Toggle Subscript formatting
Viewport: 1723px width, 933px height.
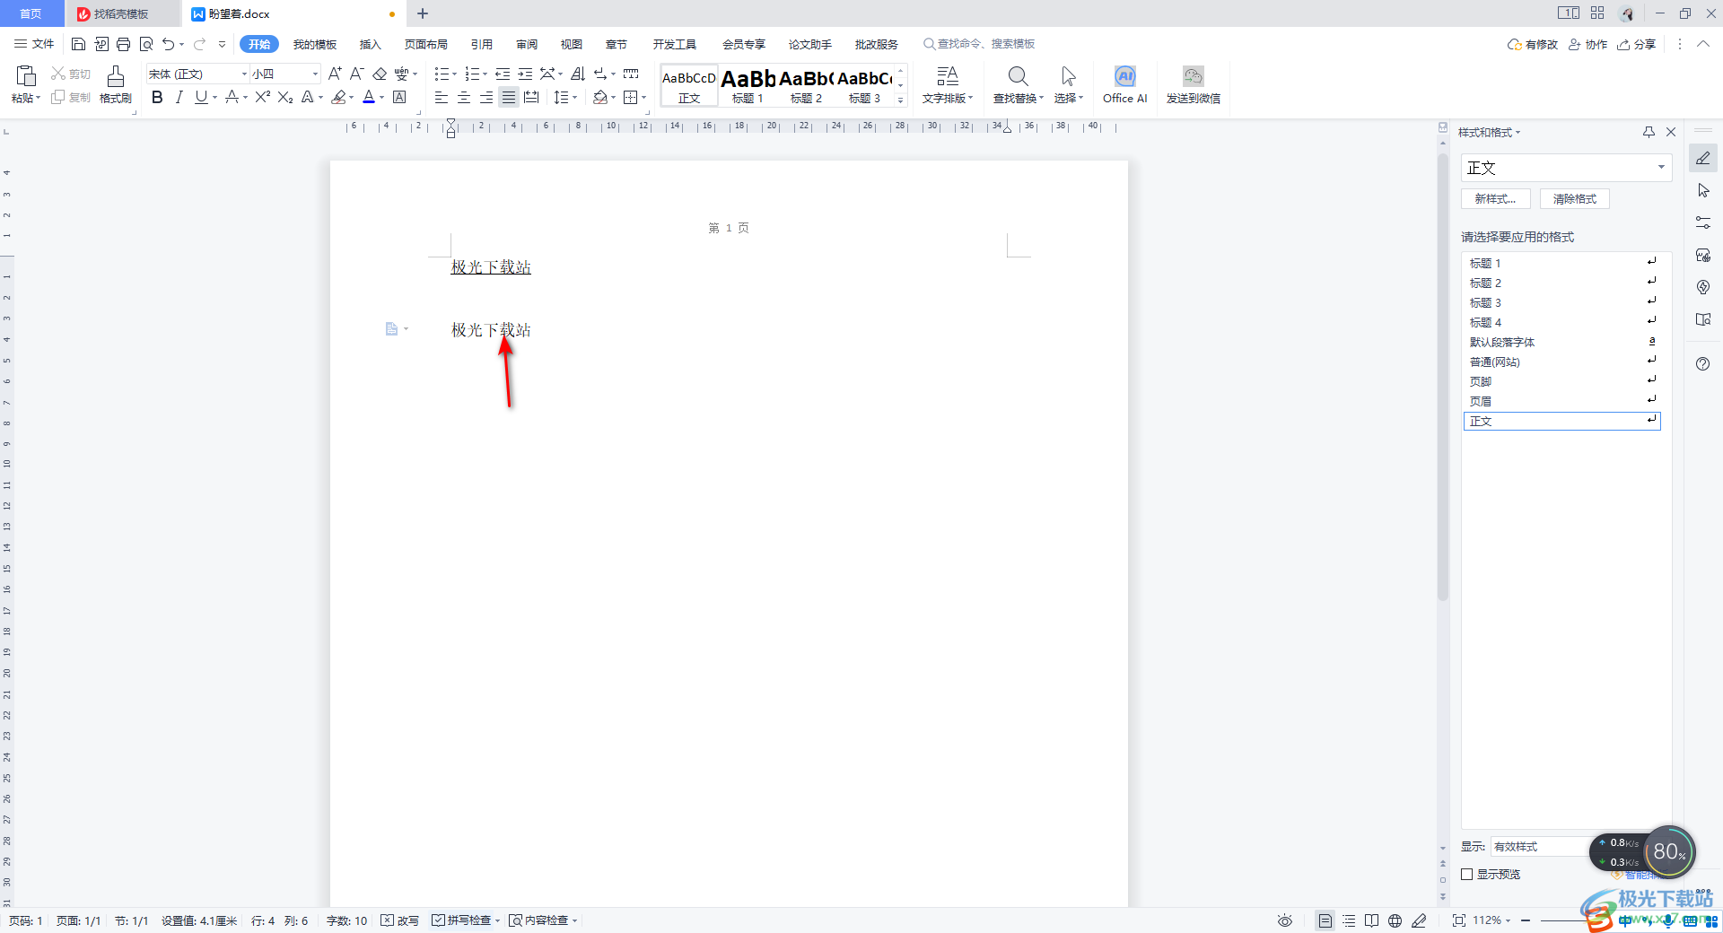(x=285, y=97)
